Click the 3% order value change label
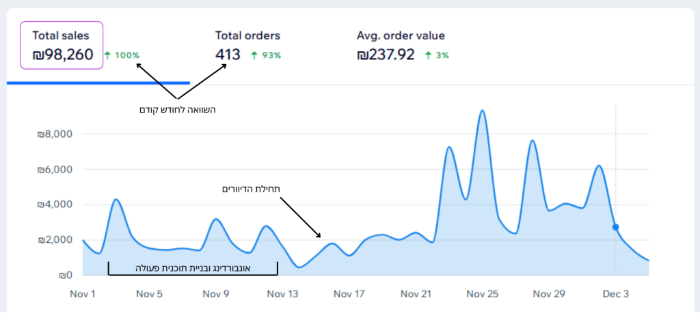The width and height of the screenshot is (700, 313). (443, 55)
